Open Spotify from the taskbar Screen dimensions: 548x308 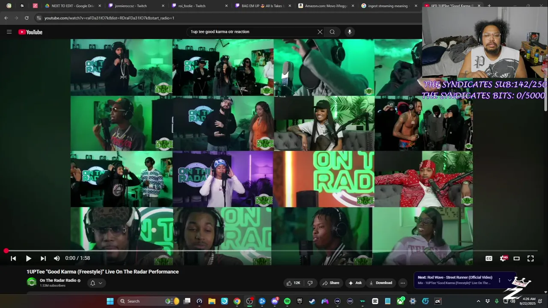click(x=287, y=301)
